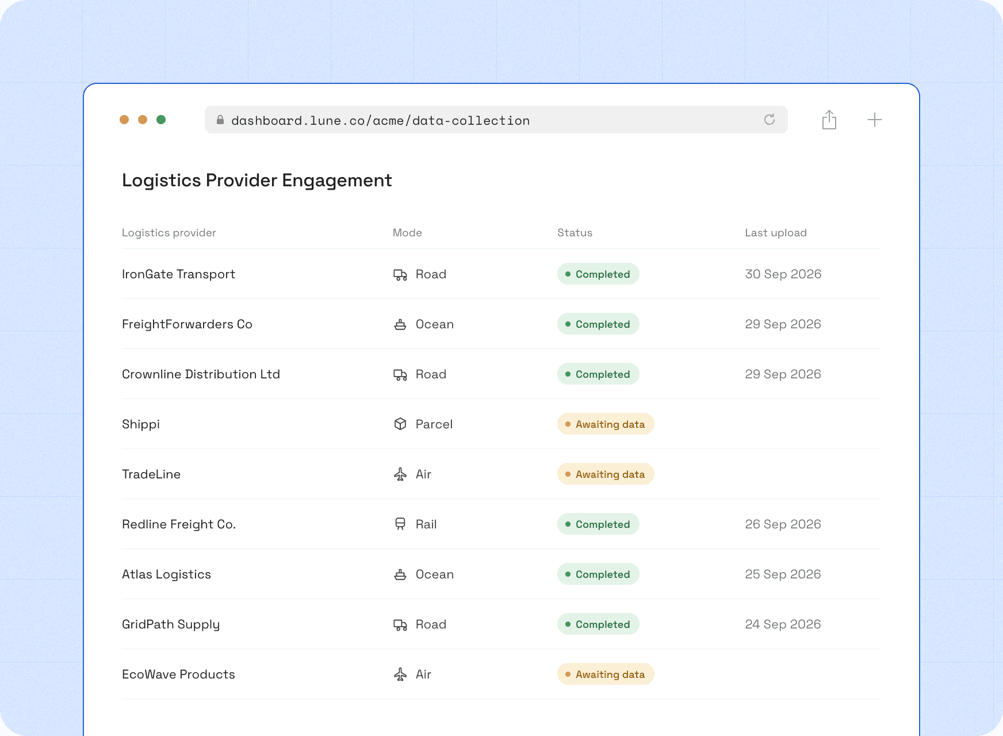Select the IronGate Transport provider name

[178, 274]
